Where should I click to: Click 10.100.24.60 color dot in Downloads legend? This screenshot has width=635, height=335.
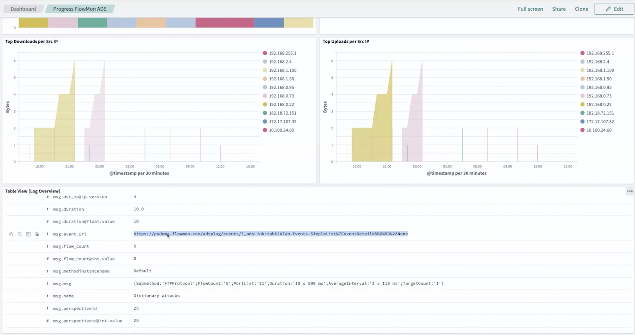tap(265, 130)
